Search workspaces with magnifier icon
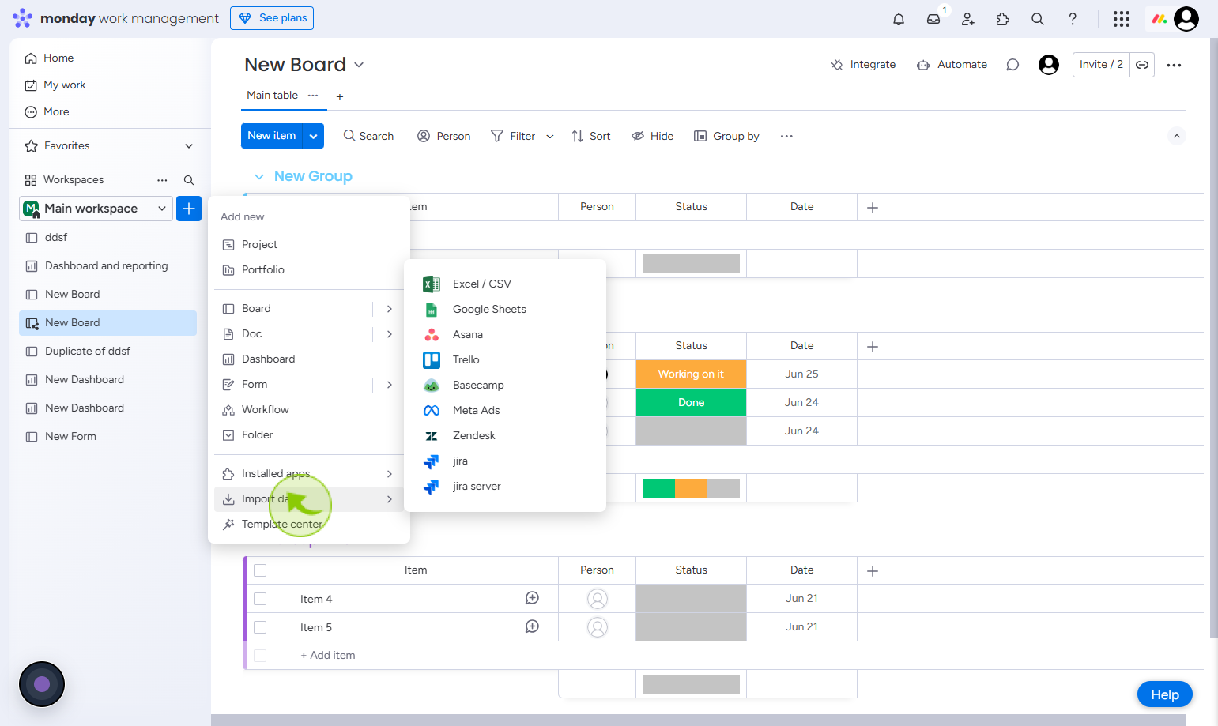The height and width of the screenshot is (726, 1218). point(189,180)
